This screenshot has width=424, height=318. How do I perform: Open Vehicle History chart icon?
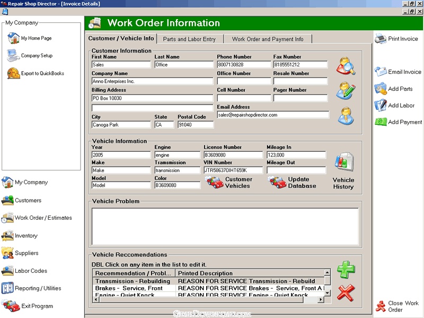[x=344, y=162]
